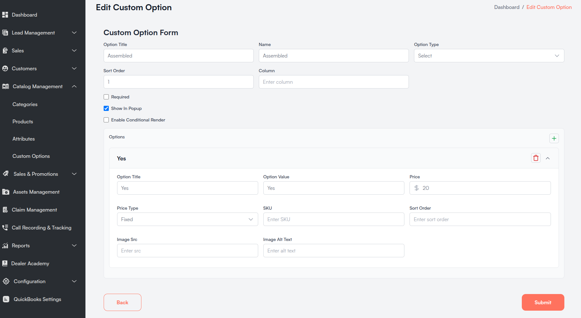Click the Call Recording phone icon
The height and width of the screenshot is (318, 581).
click(5, 228)
